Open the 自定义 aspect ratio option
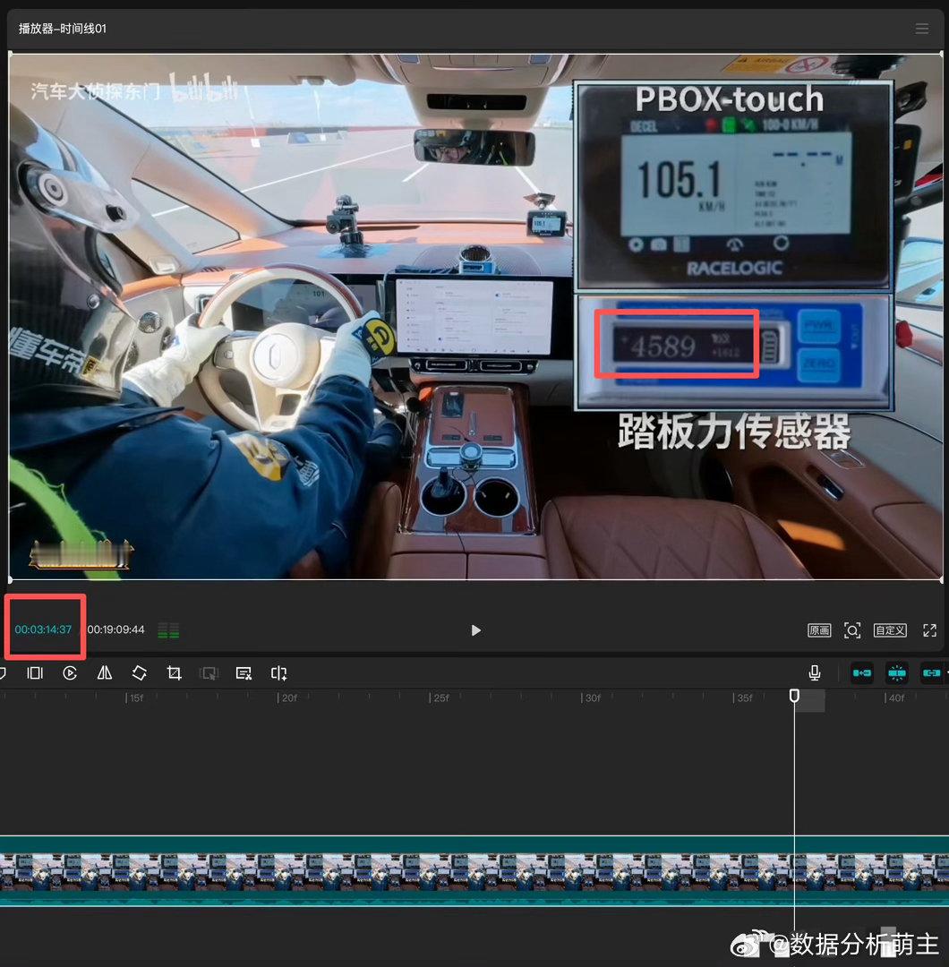This screenshot has width=949, height=967. pos(890,630)
